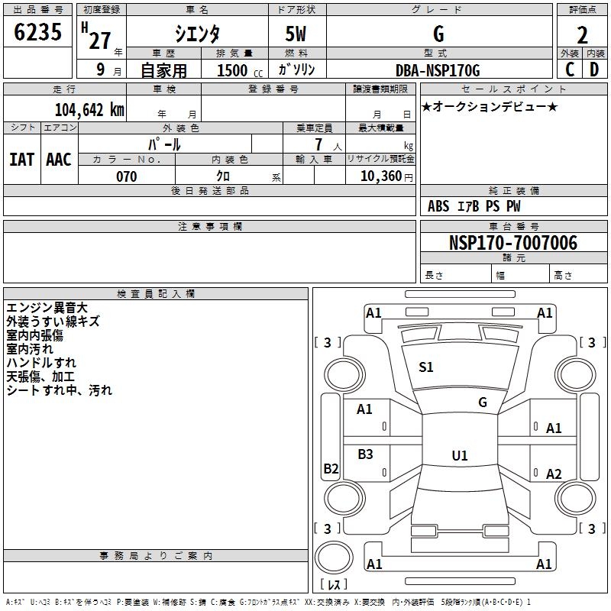
Task: Click the rear-left wheel circle in diagram
Action: [x=344, y=498]
